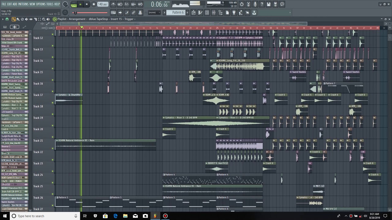The width and height of the screenshot is (392, 220).
Task: Open the audio editor scissors icon
Action: coord(248,4)
